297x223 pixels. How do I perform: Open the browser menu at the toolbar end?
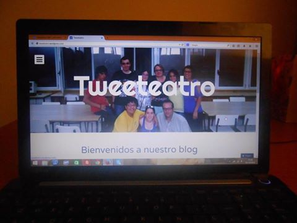257,46
